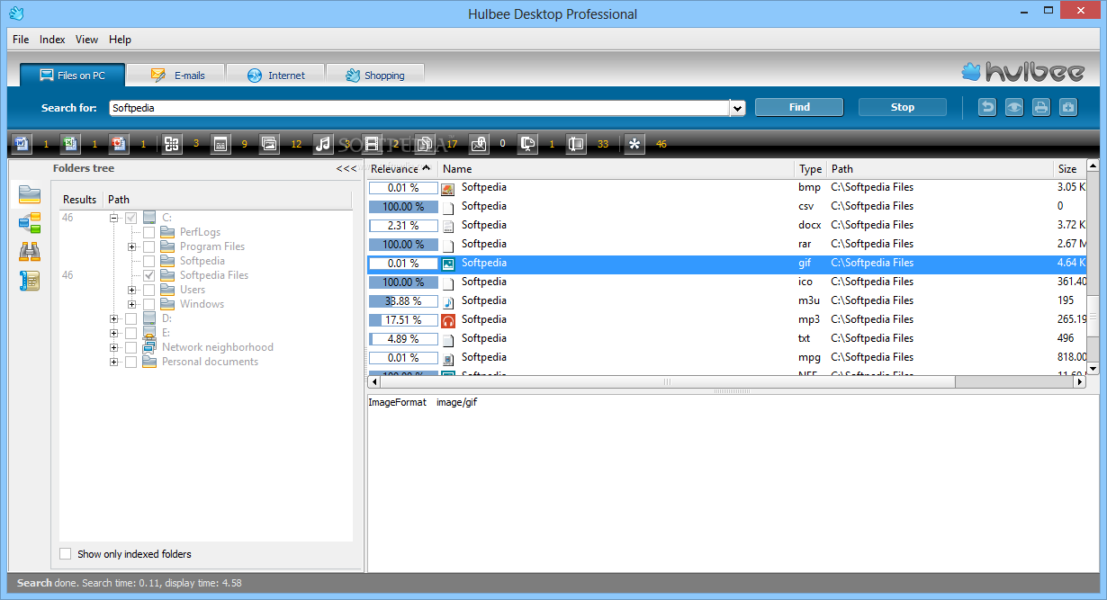Open the View menu

coord(86,40)
